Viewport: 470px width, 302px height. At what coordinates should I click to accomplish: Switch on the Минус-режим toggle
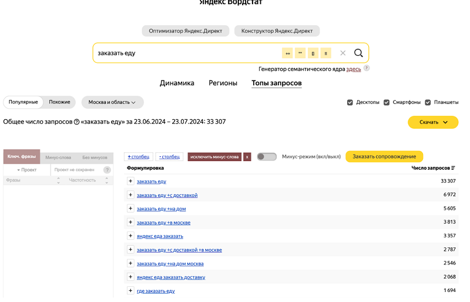(x=267, y=156)
